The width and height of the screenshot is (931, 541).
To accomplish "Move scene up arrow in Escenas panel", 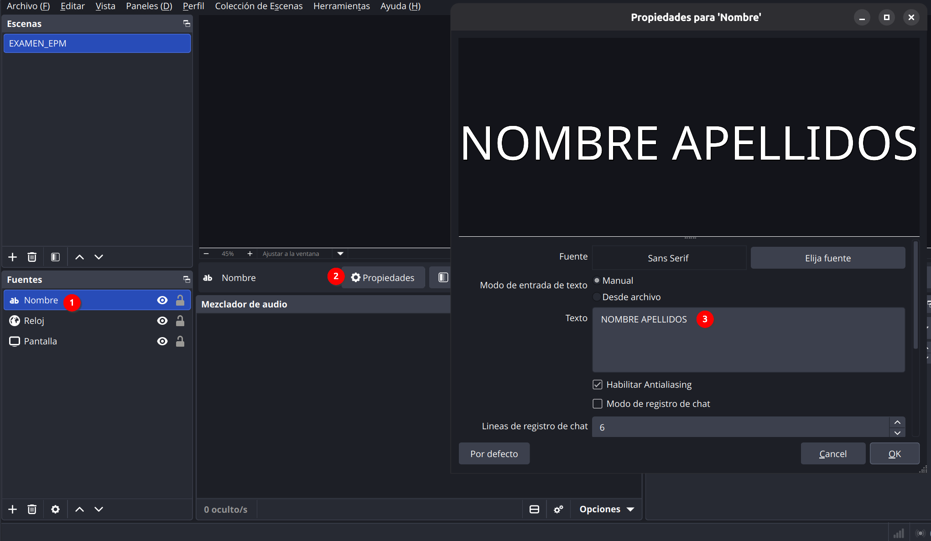I will point(79,257).
